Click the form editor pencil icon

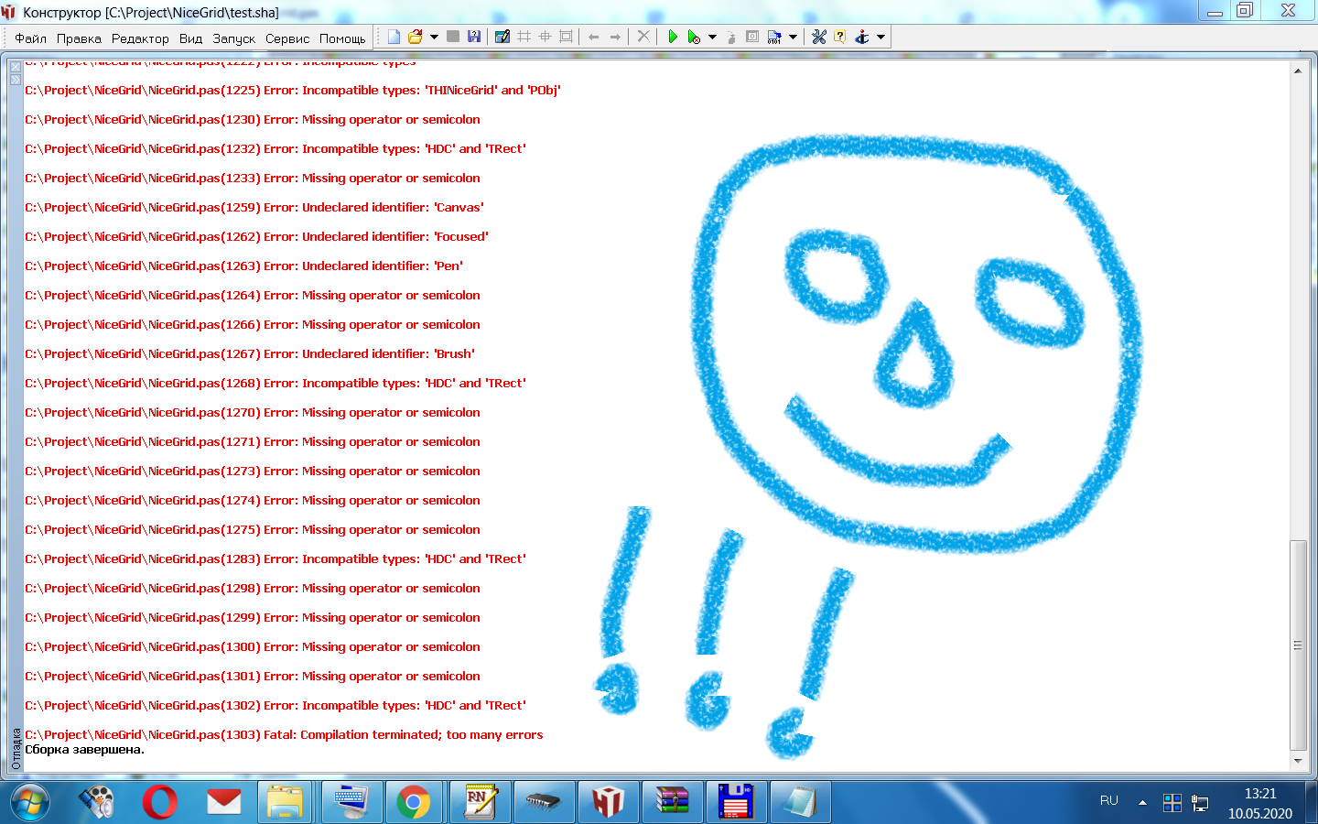502,37
